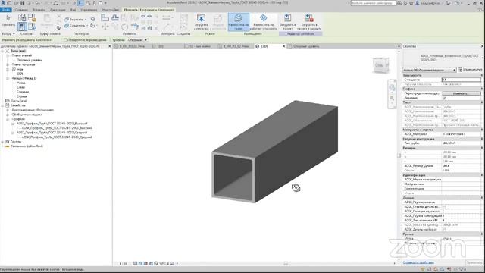The image size is (485, 273).
Task: Open the Properties palette ribbon icon
Action: pos(22,27)
